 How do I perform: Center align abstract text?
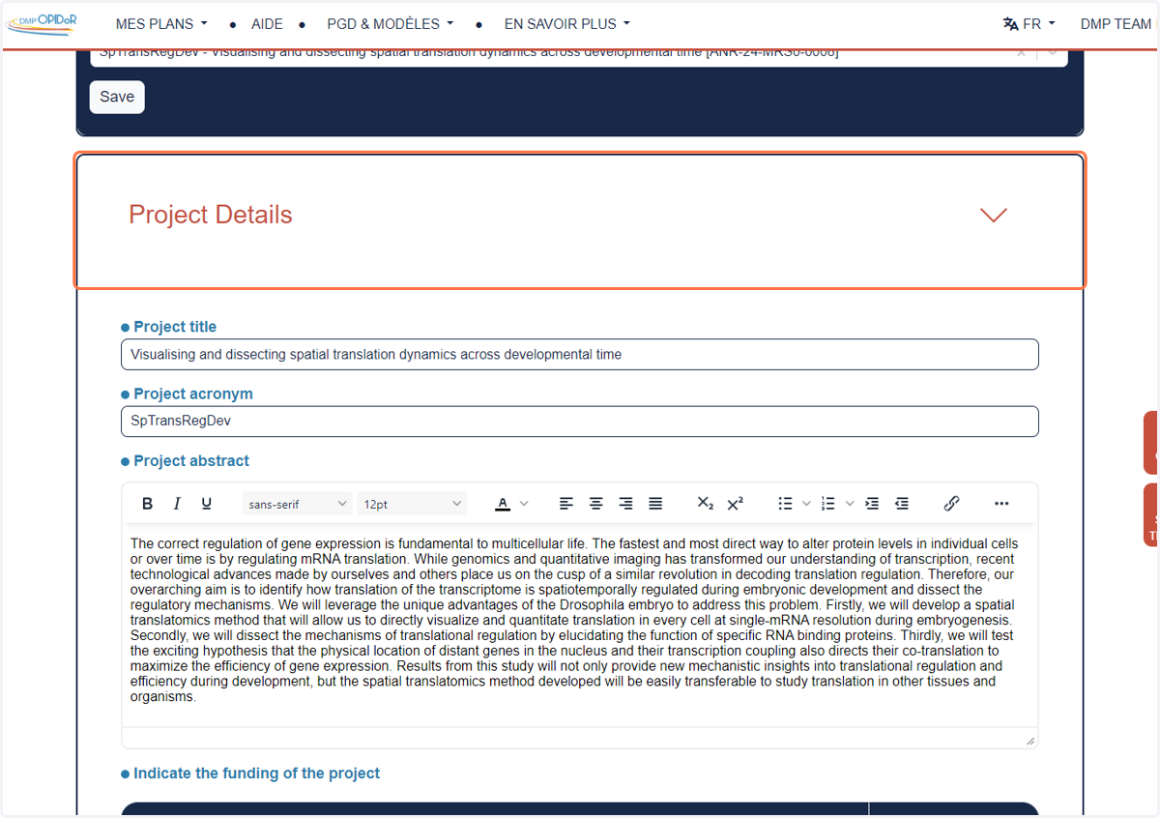pyautogui.click(x=596, y=504)
